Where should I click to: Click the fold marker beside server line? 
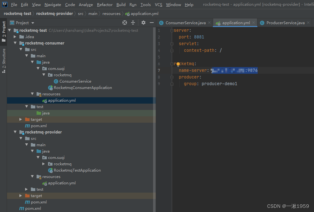coord(172,31)
